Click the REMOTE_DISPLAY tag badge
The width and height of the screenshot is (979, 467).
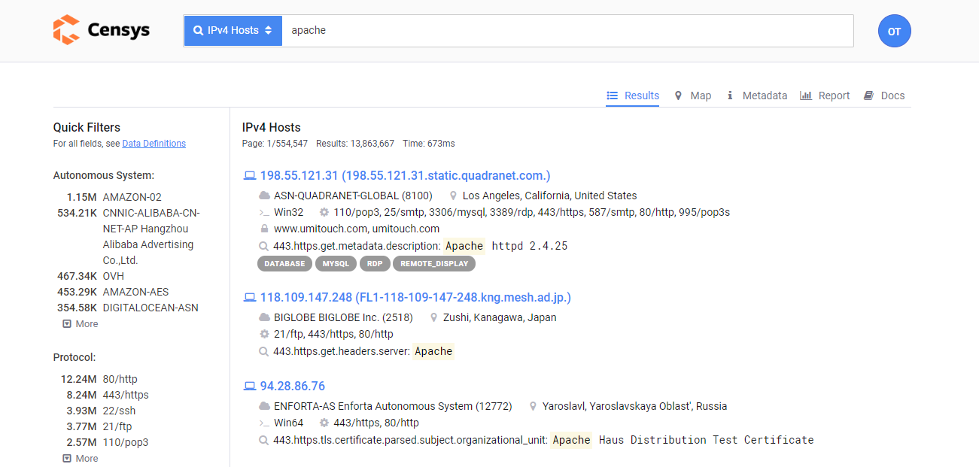click(434, 264)
